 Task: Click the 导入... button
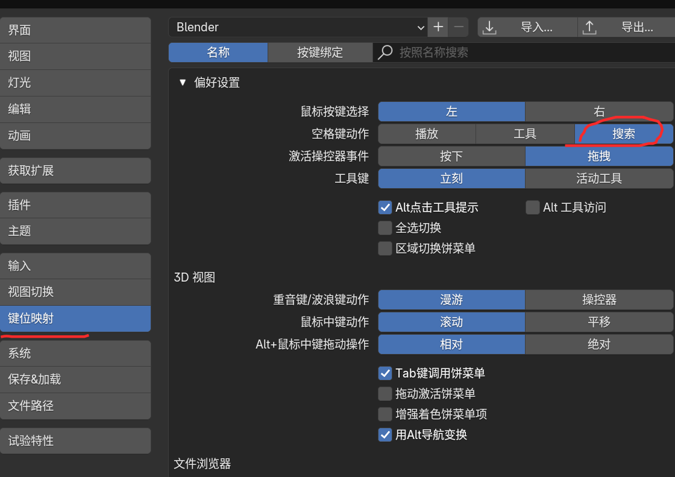[528, 27]
